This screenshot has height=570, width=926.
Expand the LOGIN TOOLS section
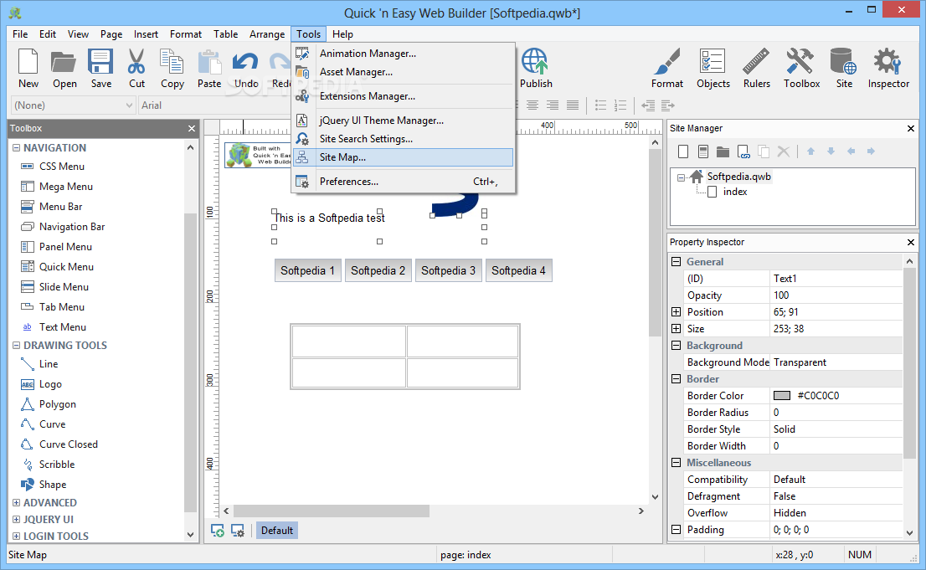coord(17,536)
